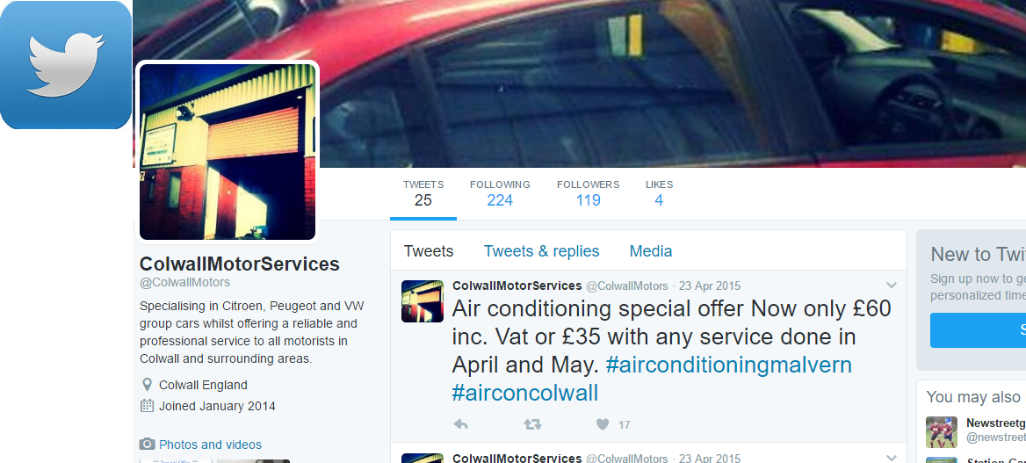The image size is (1026, 463).
Task: Switch to the Media tab
Action: pyautogui.click(x=650, y=250)
